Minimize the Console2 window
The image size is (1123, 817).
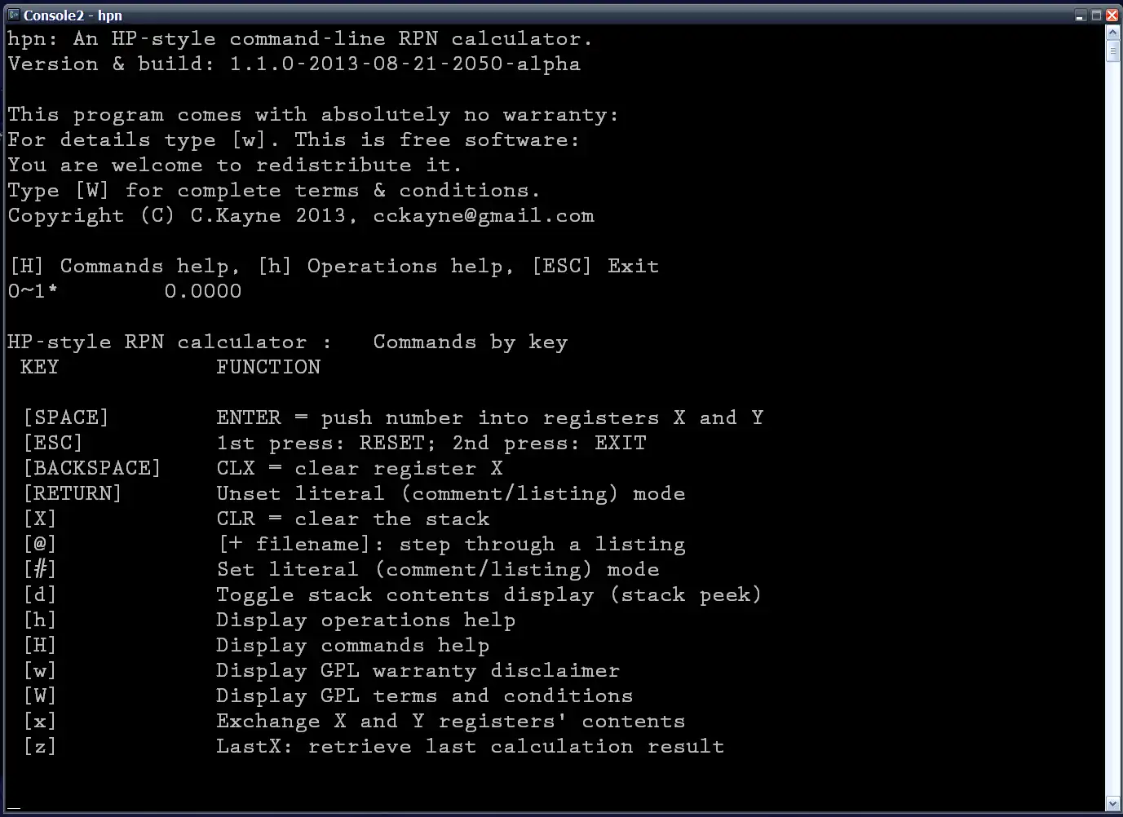click(x=1080, y=15)
